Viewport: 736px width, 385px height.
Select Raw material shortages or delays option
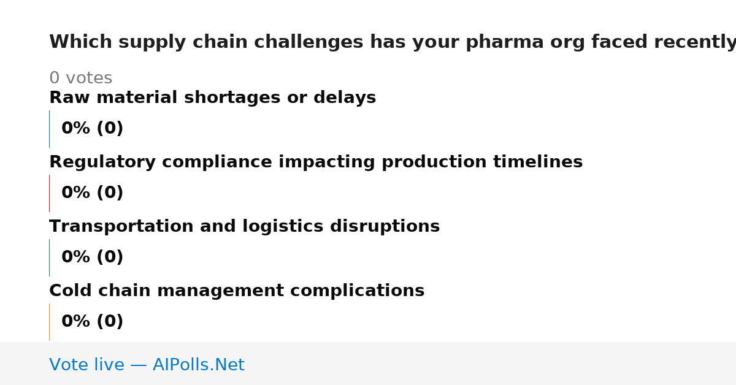(212, 98)
